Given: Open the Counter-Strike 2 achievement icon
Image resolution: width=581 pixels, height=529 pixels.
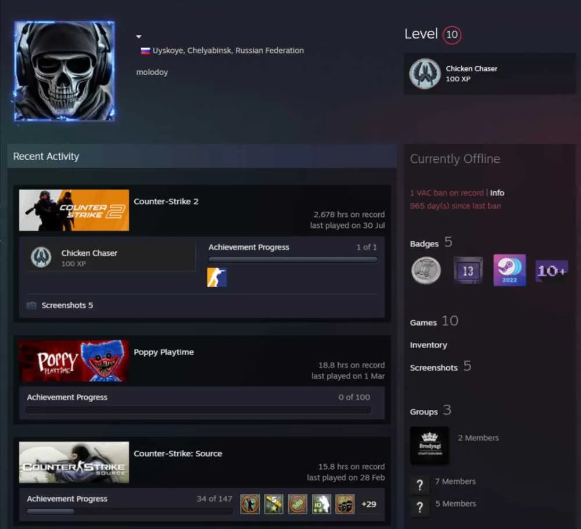Looking at the screenshot, I should (x=217, y=277).
